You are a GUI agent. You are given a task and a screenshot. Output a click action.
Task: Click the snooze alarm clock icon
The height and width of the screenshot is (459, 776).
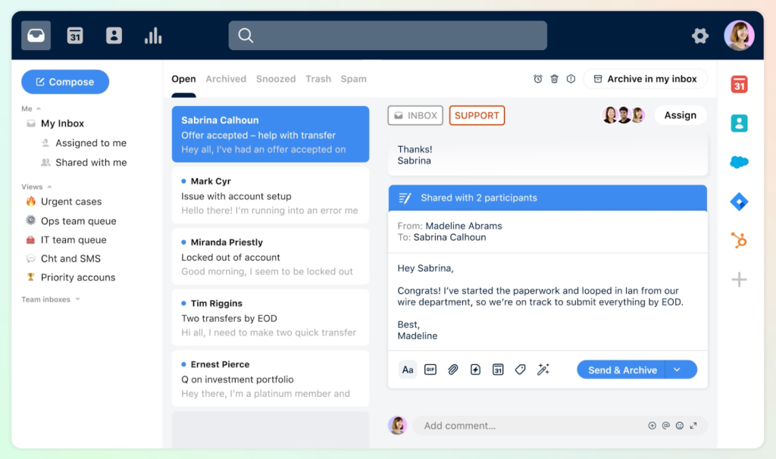538,79
